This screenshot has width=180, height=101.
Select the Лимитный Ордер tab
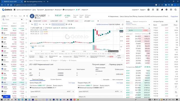tap(37, 79)
